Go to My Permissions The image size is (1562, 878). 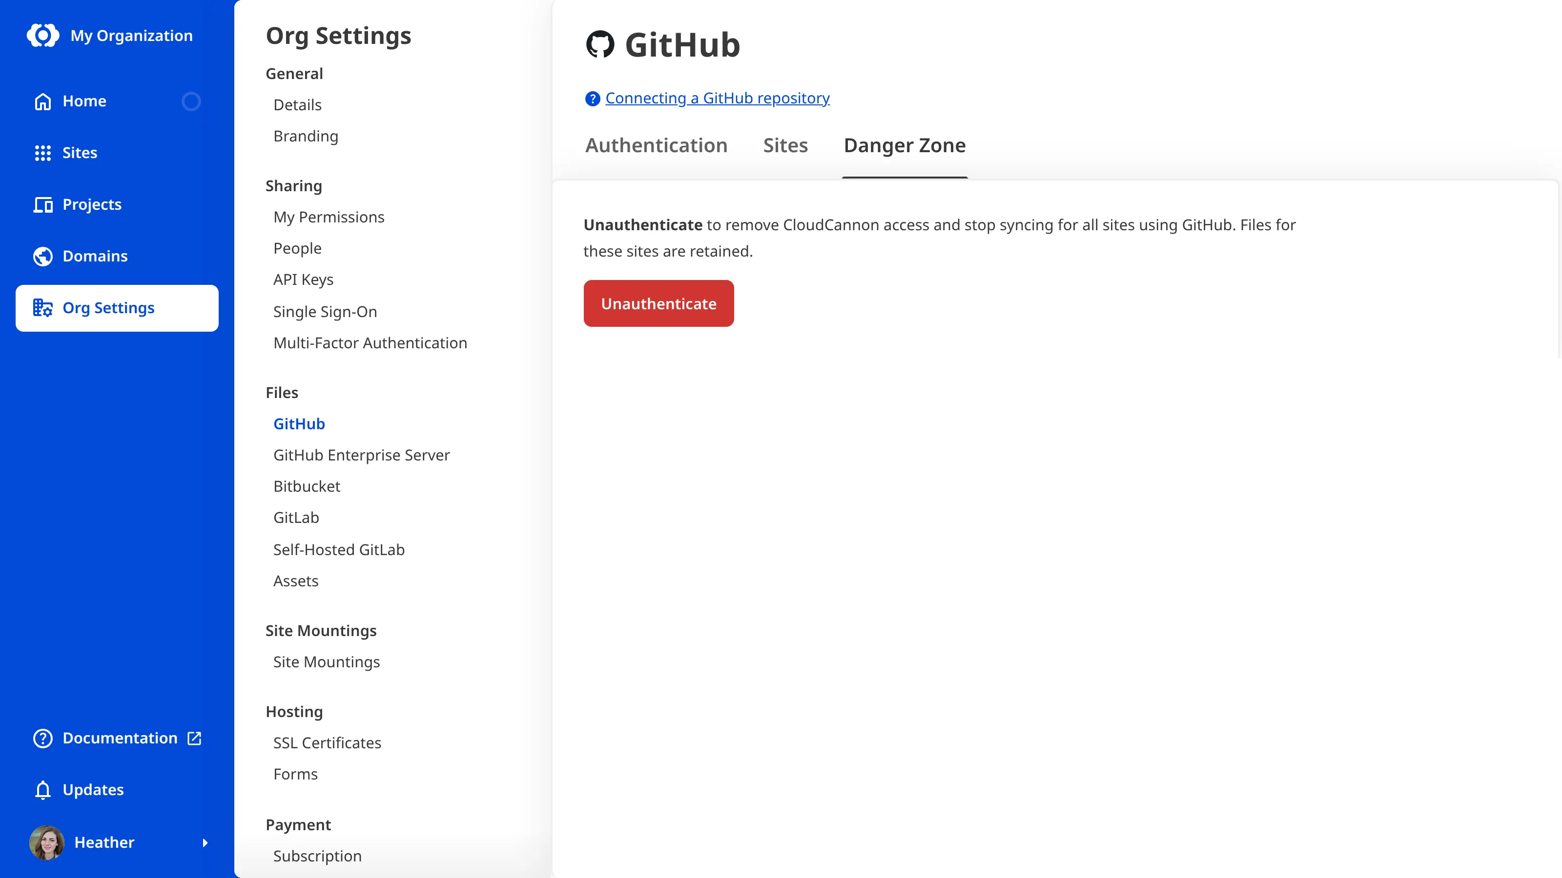pyautogui.click(x=329, y=217)
